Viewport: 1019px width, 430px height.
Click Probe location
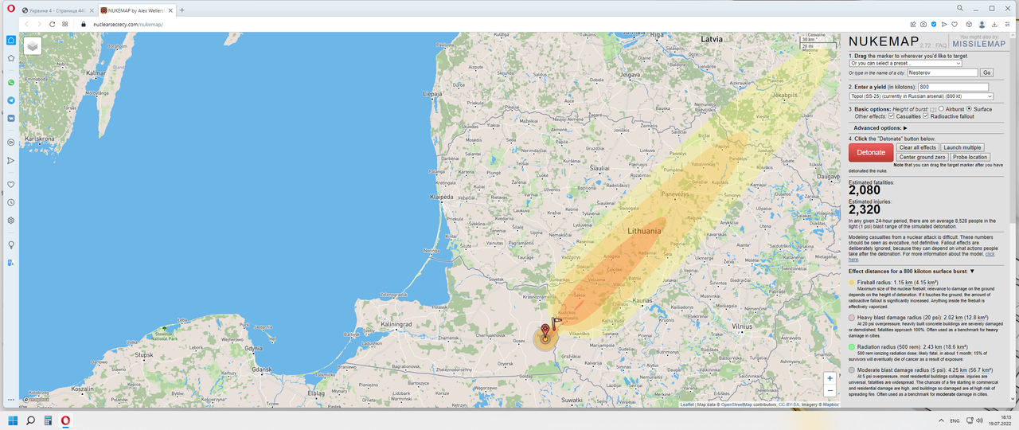coord(970,157)
